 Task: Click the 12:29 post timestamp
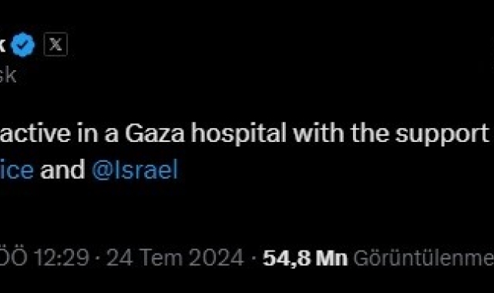pos(62,258)
